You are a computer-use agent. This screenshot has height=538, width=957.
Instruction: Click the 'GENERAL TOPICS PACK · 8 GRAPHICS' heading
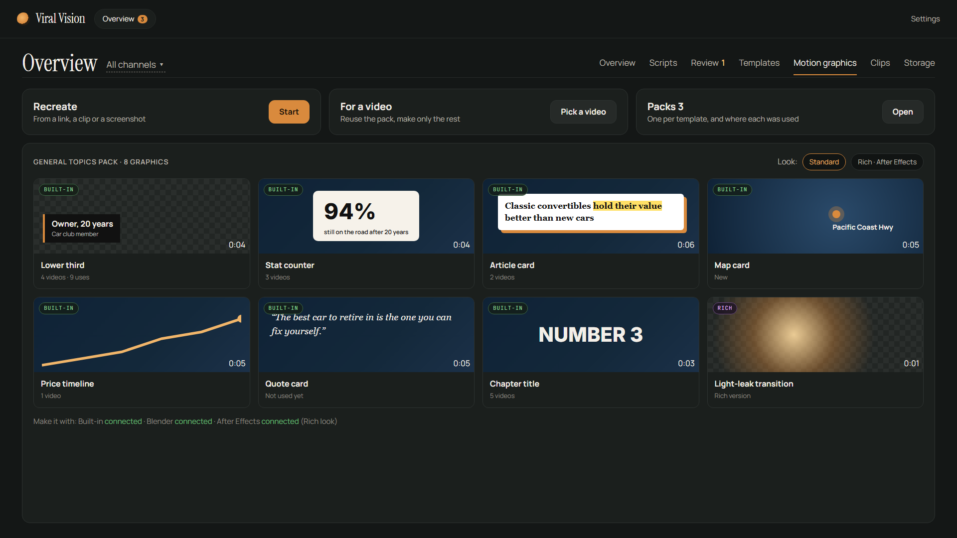(x=101, y=162)
